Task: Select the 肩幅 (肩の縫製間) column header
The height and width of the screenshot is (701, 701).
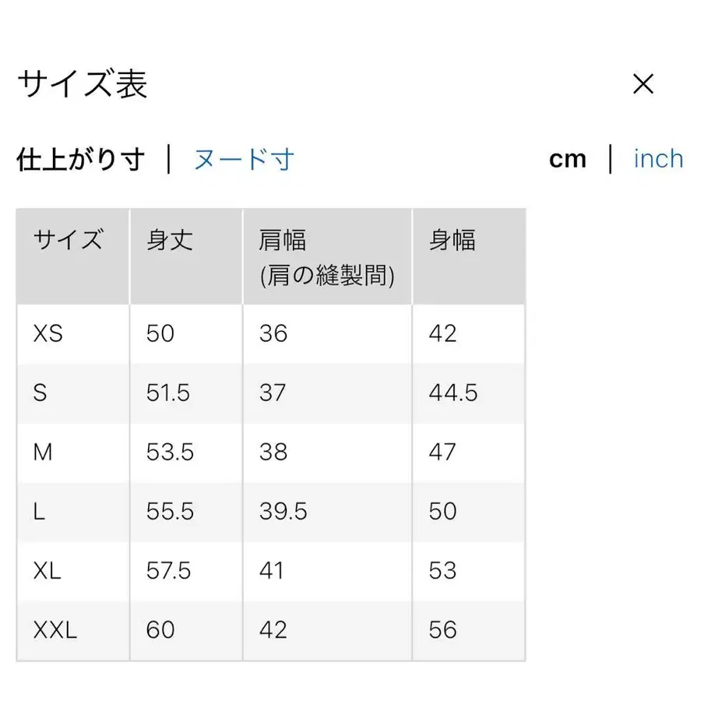Action: 326,257
